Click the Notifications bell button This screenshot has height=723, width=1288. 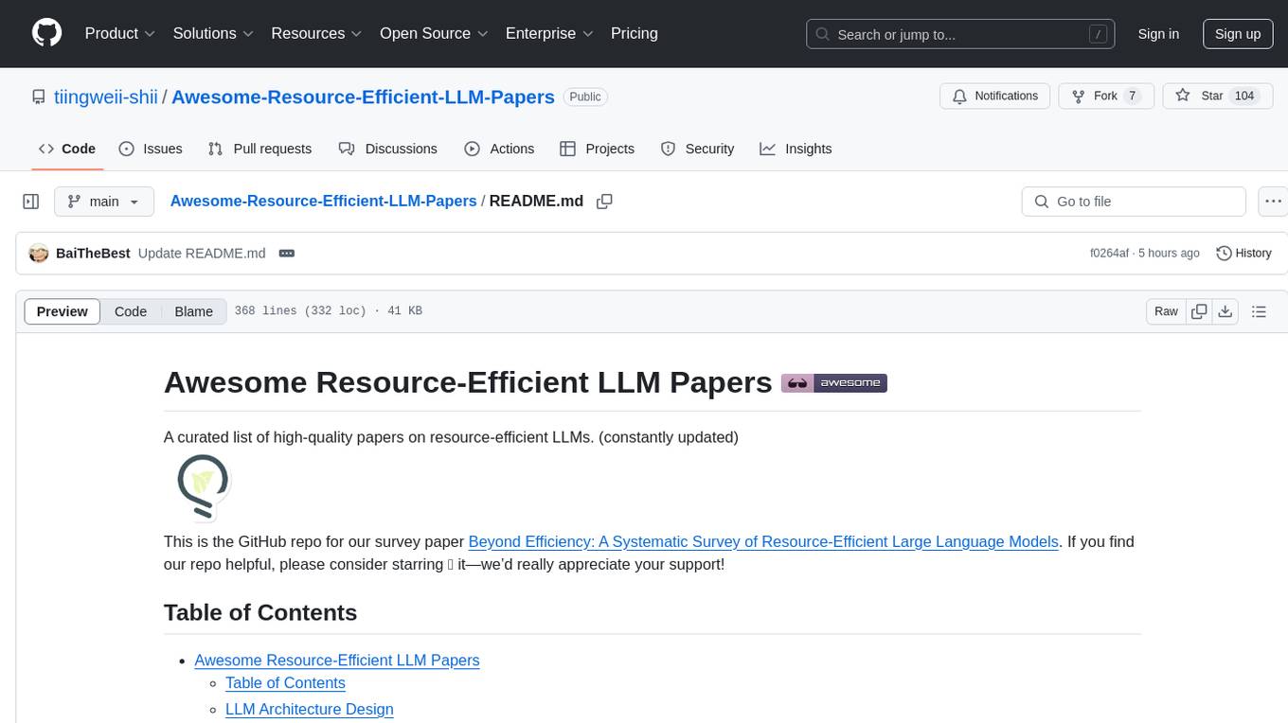[994, 96]
